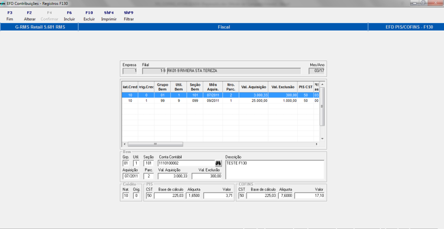Click the Filial name field RIVIERA STA TEREZA

tap(234, 71)
